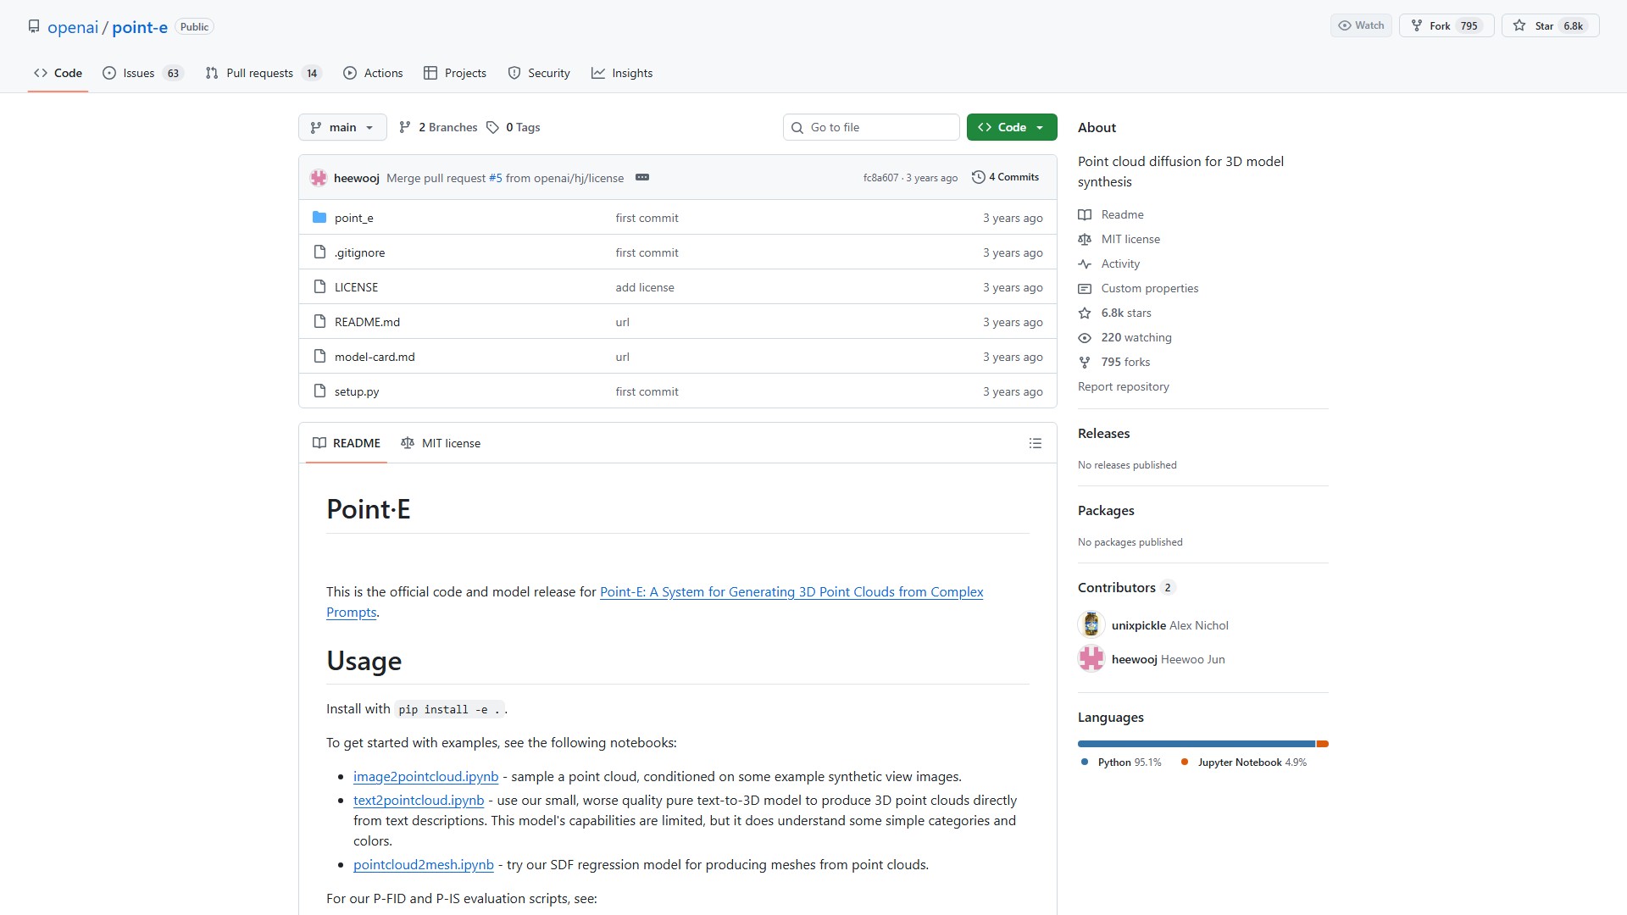Screen dimensions: 1627x915
Task: Open the image2pointcloud.ipynb link
Action: point(425,776)
